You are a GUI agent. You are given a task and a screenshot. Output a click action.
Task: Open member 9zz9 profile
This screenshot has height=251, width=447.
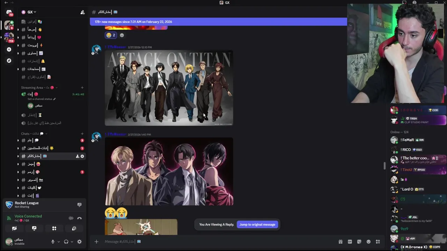tap(418, 229)
